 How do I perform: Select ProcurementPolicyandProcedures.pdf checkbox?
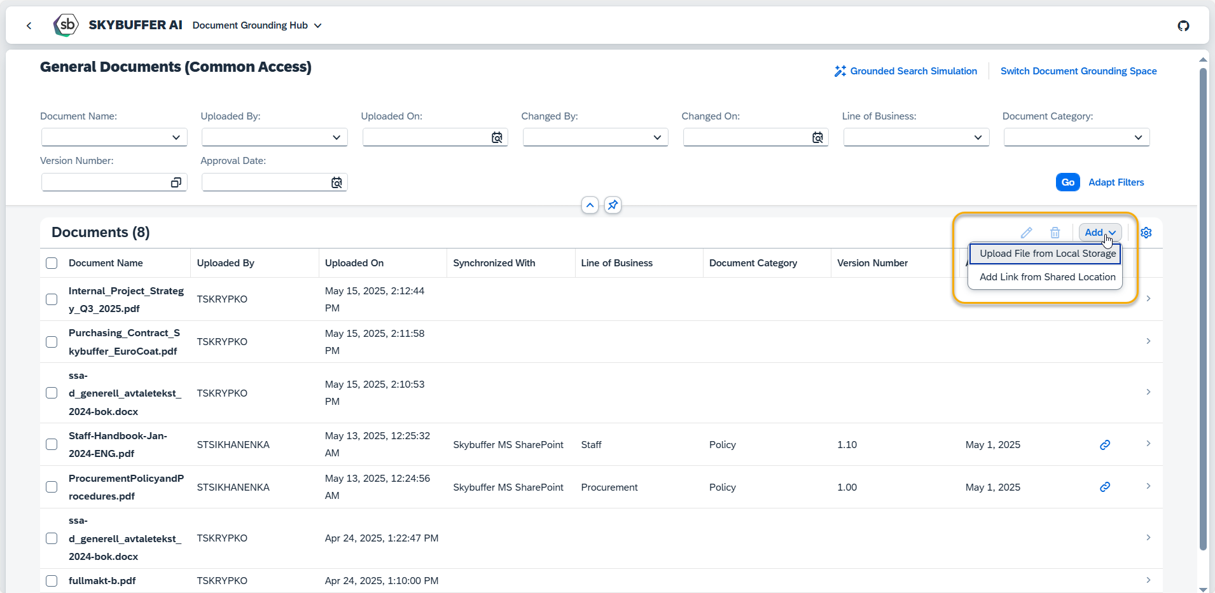(52, 487)
